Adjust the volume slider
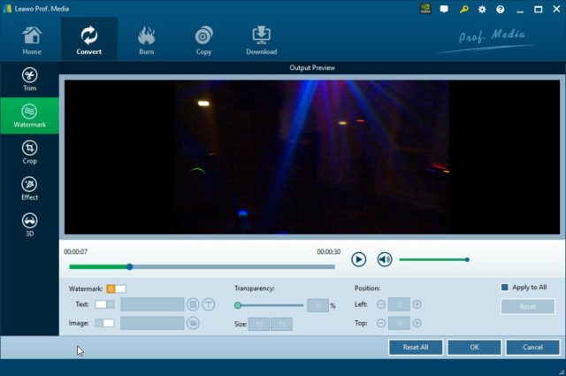566x376 pixels. (434, 260)
